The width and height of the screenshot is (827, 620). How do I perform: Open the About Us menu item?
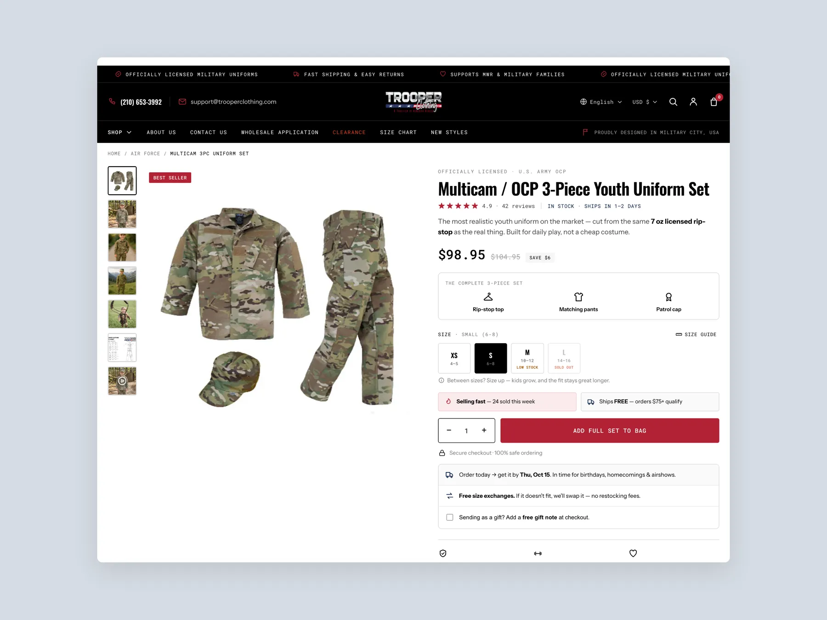coord(161,132)
